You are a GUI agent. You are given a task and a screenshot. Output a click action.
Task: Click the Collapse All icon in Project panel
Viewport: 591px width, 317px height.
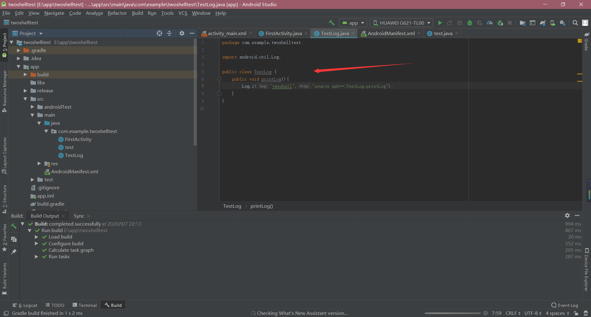point(169,33)
